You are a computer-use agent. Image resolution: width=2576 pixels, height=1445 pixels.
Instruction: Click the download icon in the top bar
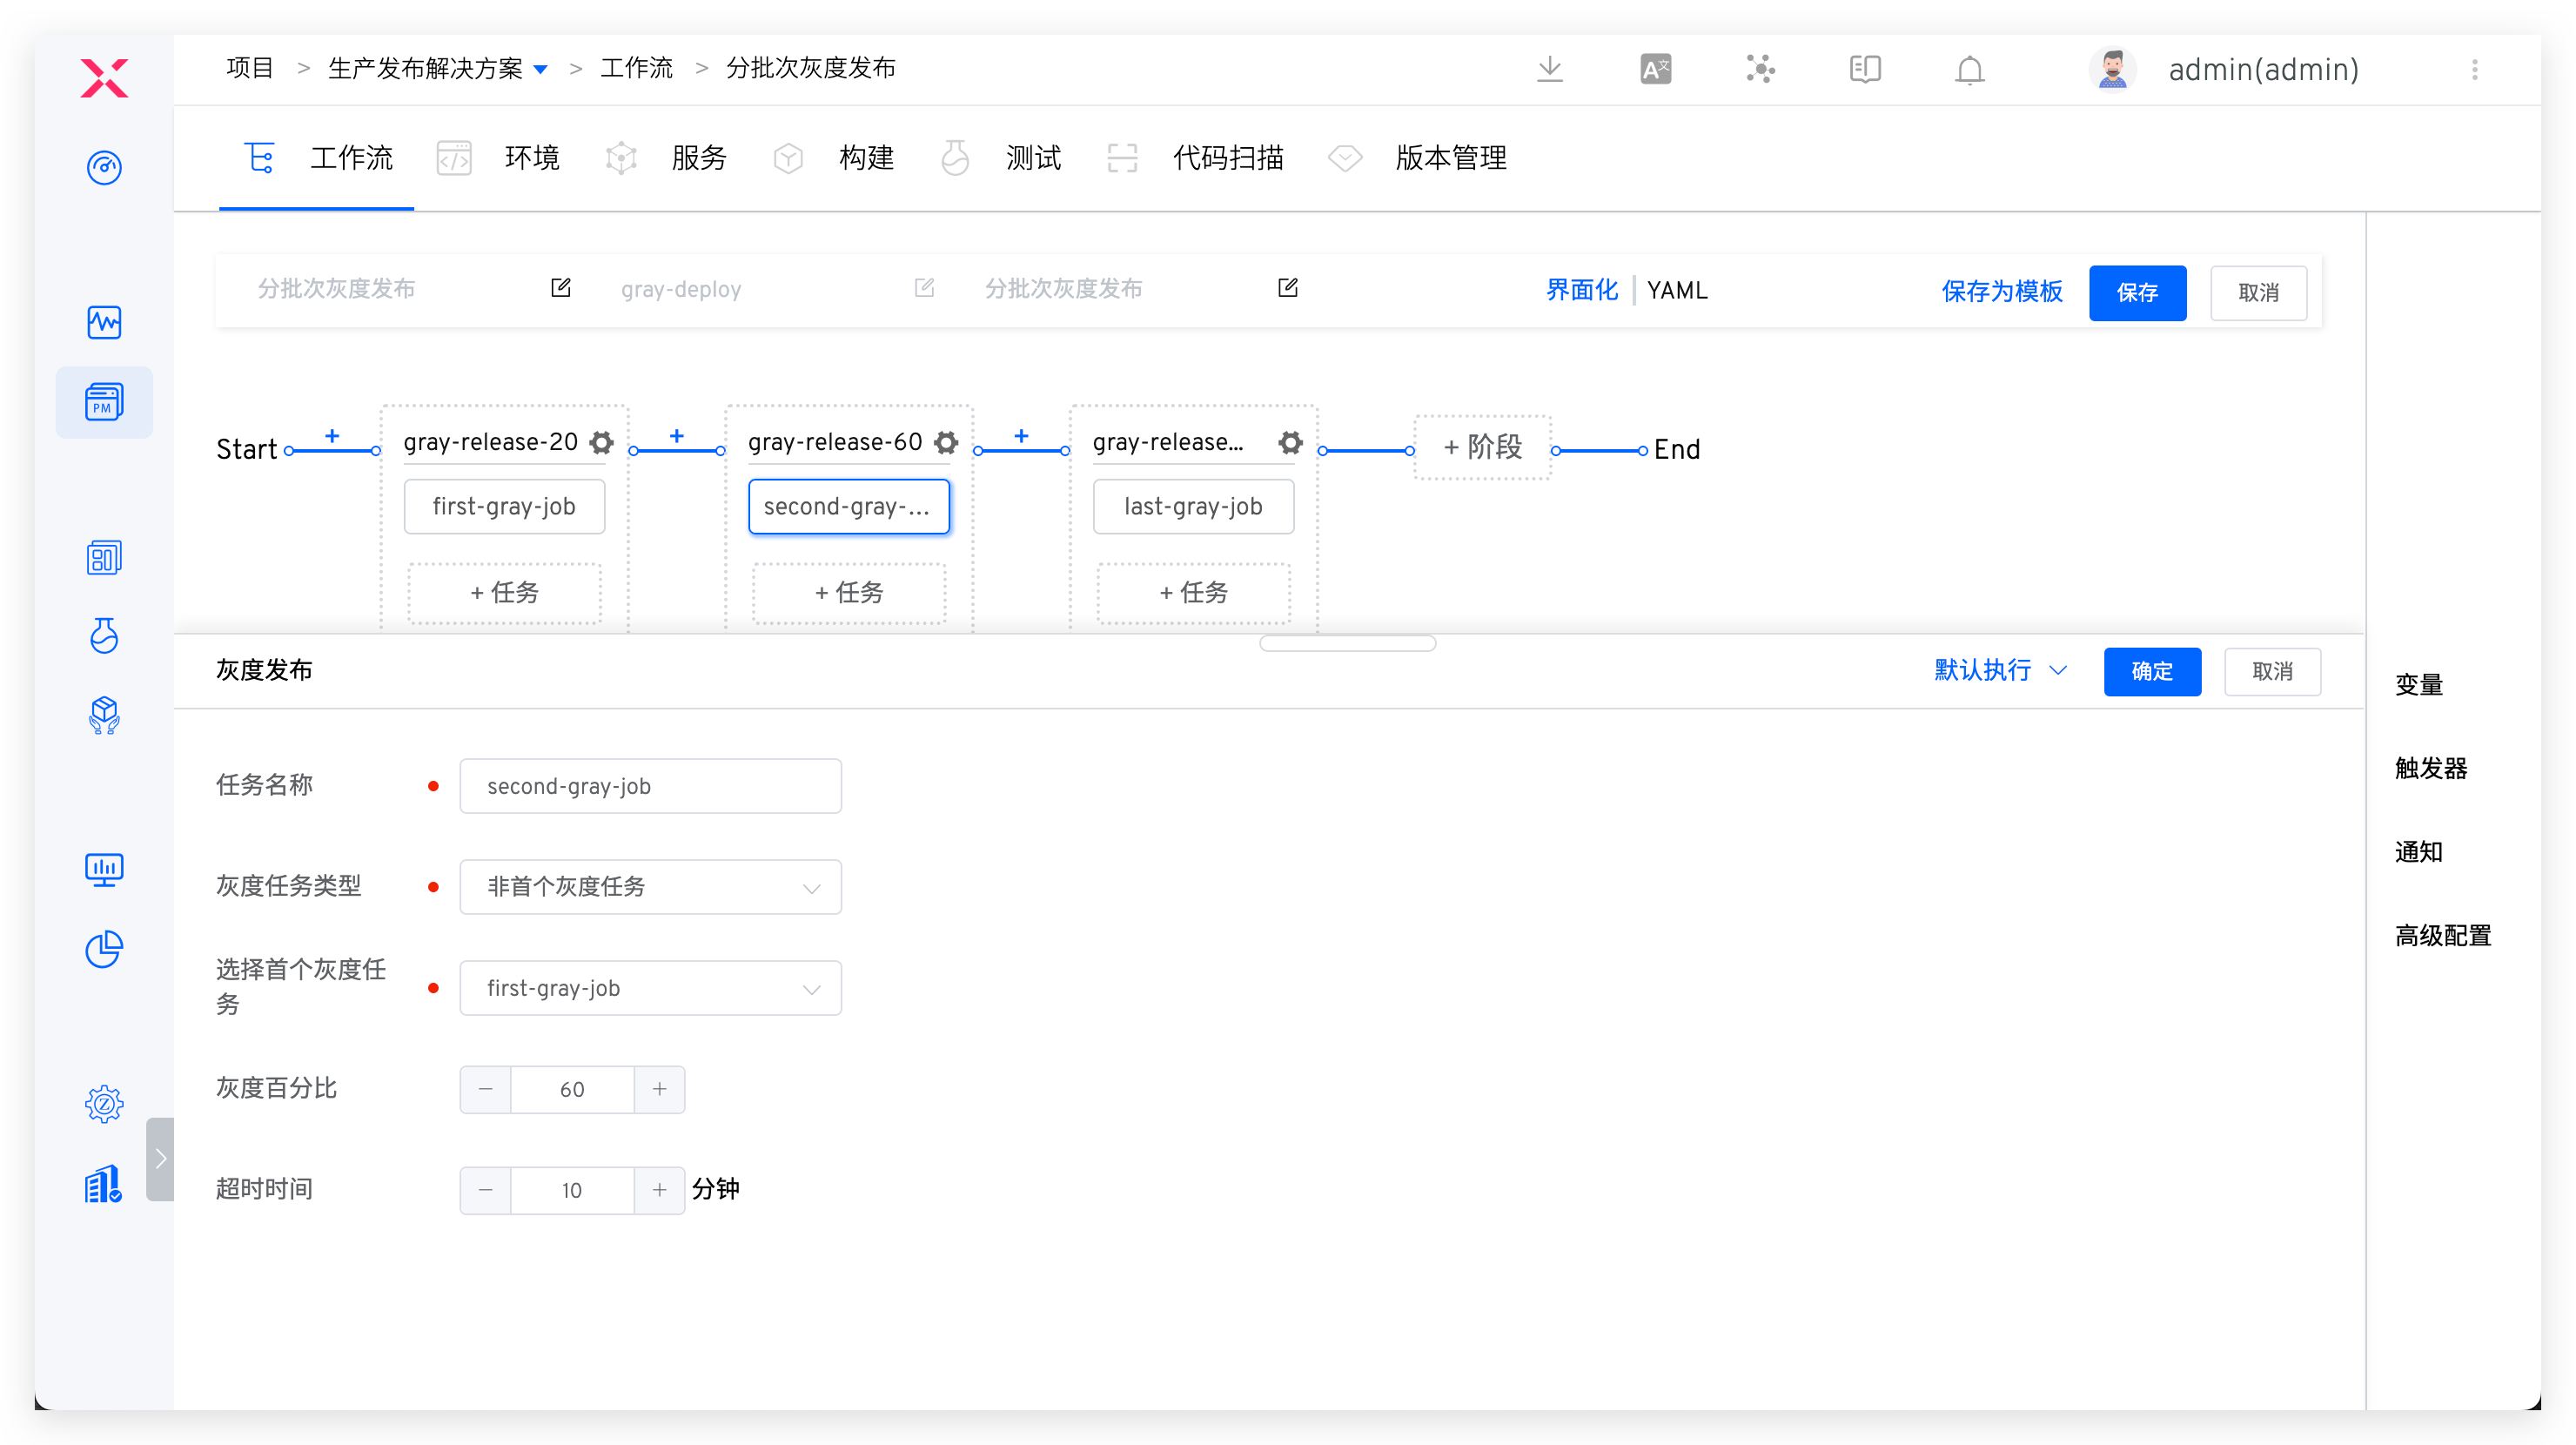coord(1549,69)
